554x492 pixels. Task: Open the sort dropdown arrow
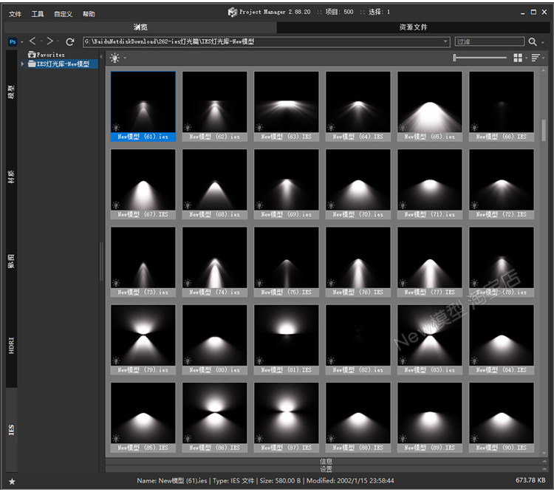pyautogui.click(x=544, y=58)
